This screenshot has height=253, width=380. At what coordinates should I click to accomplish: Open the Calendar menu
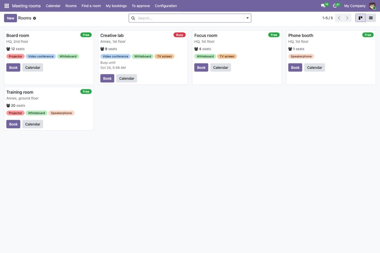(x=53, y=6)
